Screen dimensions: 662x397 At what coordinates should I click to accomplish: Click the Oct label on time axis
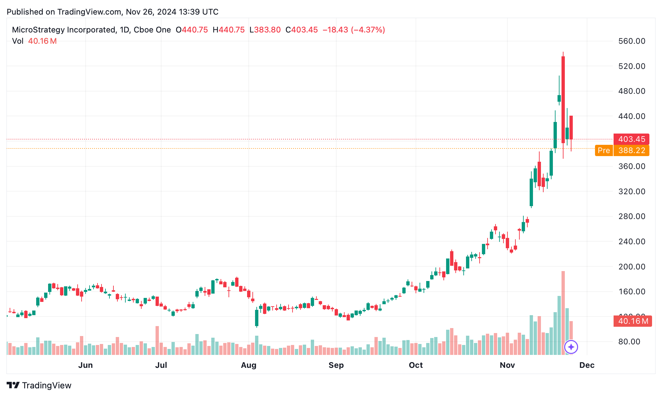(x=416, y=365)
